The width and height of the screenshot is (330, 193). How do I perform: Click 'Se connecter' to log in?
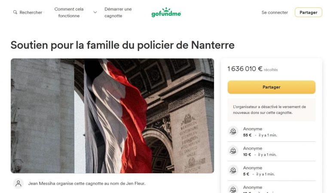click(x=275, y=12)
